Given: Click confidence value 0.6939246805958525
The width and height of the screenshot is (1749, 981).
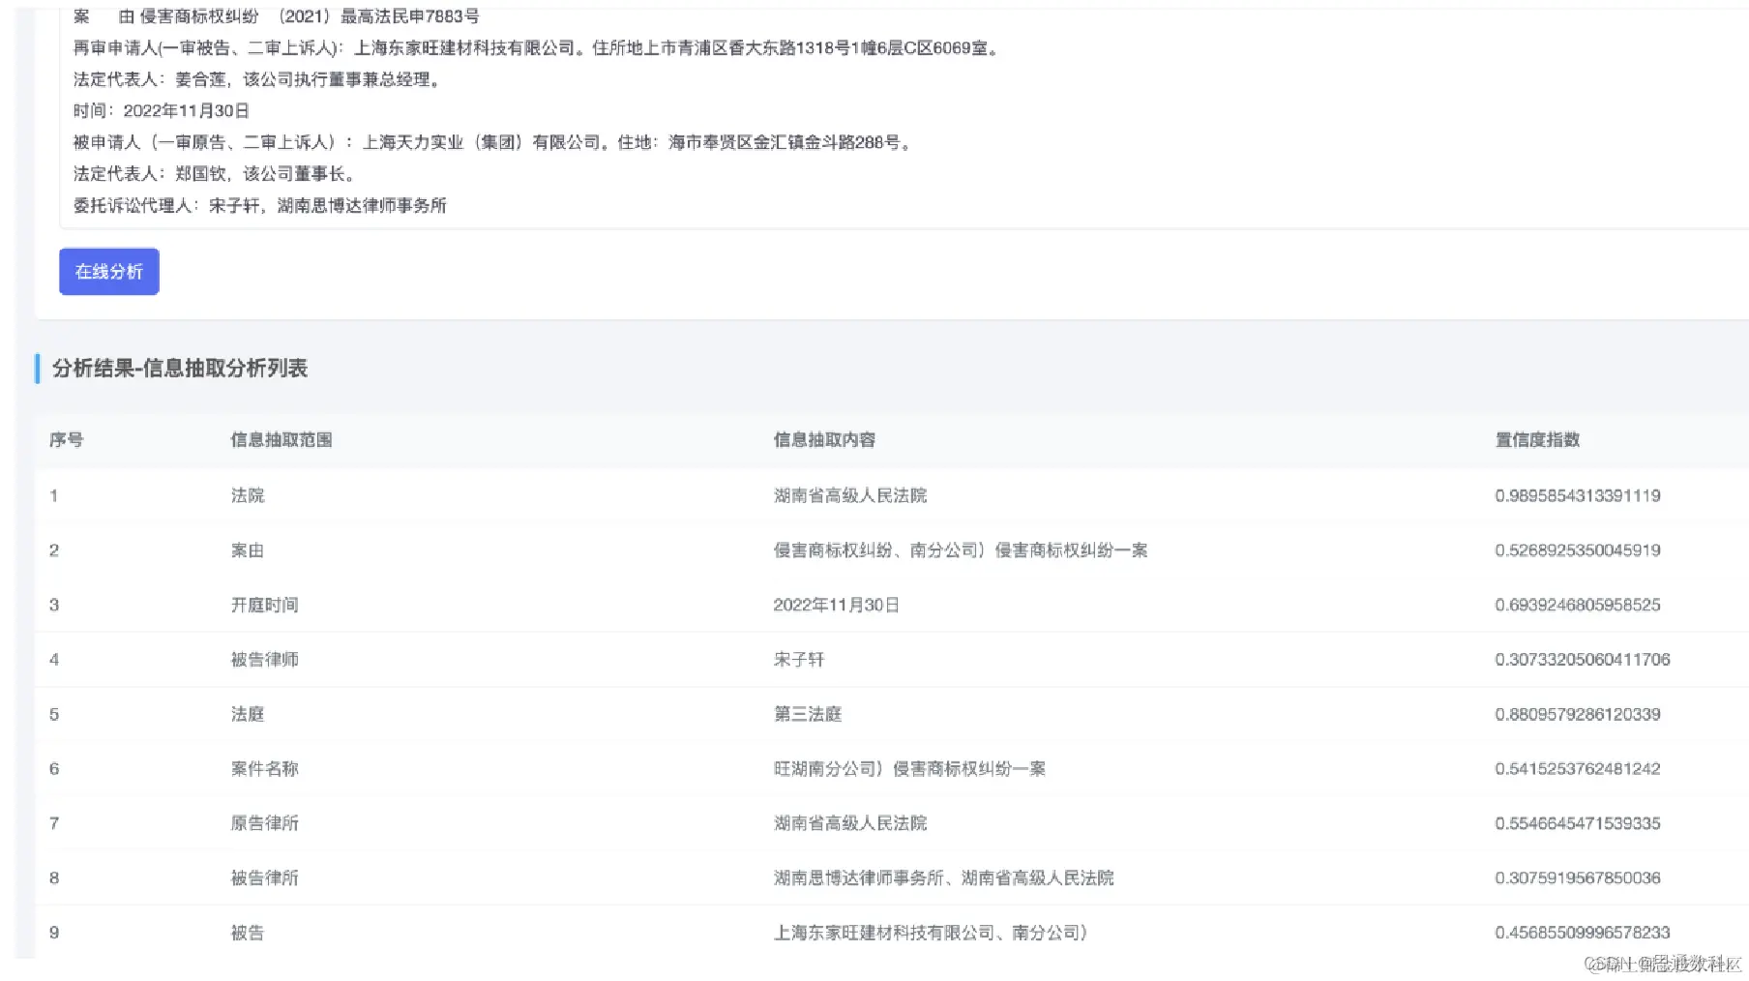Looking at the screenshot, I should coord(1578,605).
